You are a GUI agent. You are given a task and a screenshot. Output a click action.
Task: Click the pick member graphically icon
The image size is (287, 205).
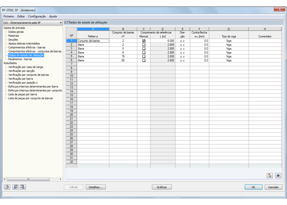click(270, 176)
